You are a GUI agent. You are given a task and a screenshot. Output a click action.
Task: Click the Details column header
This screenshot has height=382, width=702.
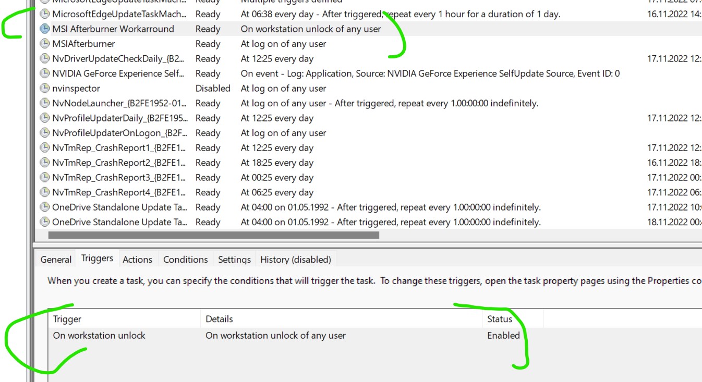[219, 318]
